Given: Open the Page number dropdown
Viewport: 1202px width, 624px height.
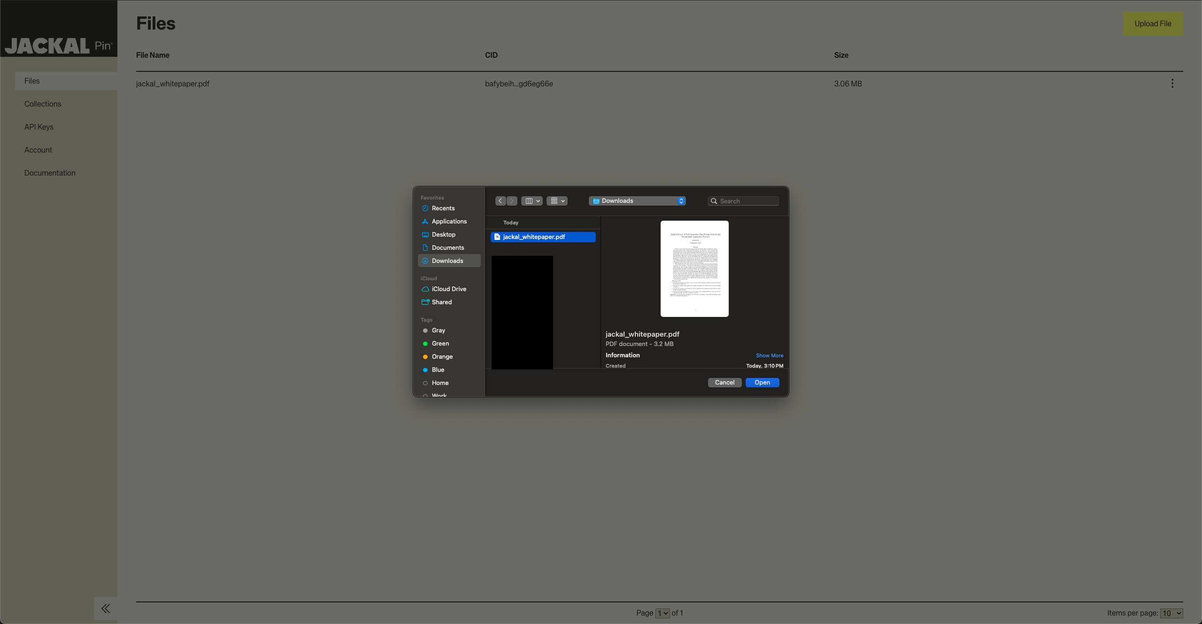Looking at the screenshot, I should tap(663, 613).
